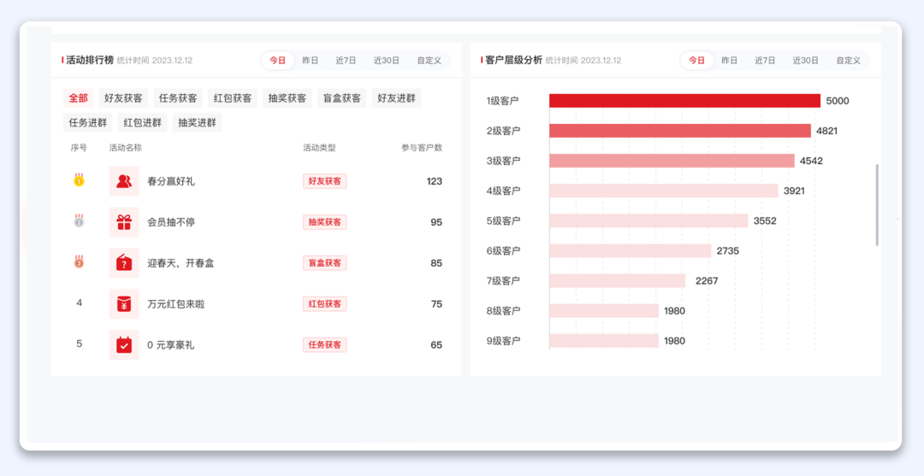Screen dimensions: 924x476
Task: Click the gold medal rank 1 icon
Action: (79, 180)
